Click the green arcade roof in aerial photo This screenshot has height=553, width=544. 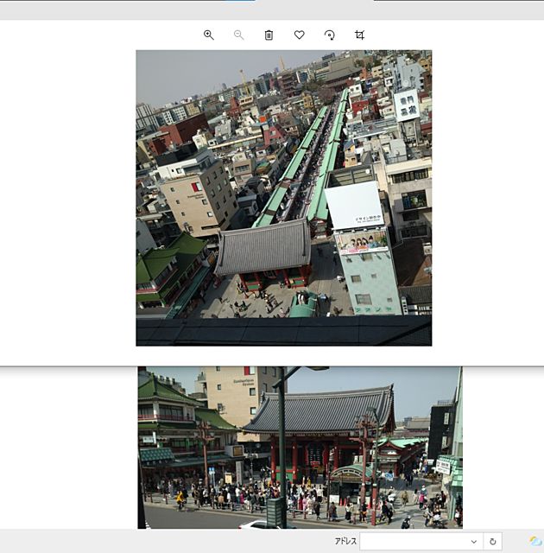[294, 164]
